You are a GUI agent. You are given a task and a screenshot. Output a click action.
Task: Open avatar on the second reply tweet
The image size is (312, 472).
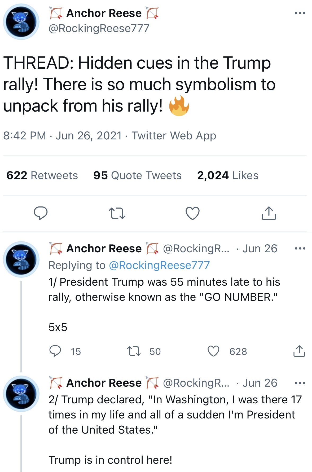tap(21, 394)
